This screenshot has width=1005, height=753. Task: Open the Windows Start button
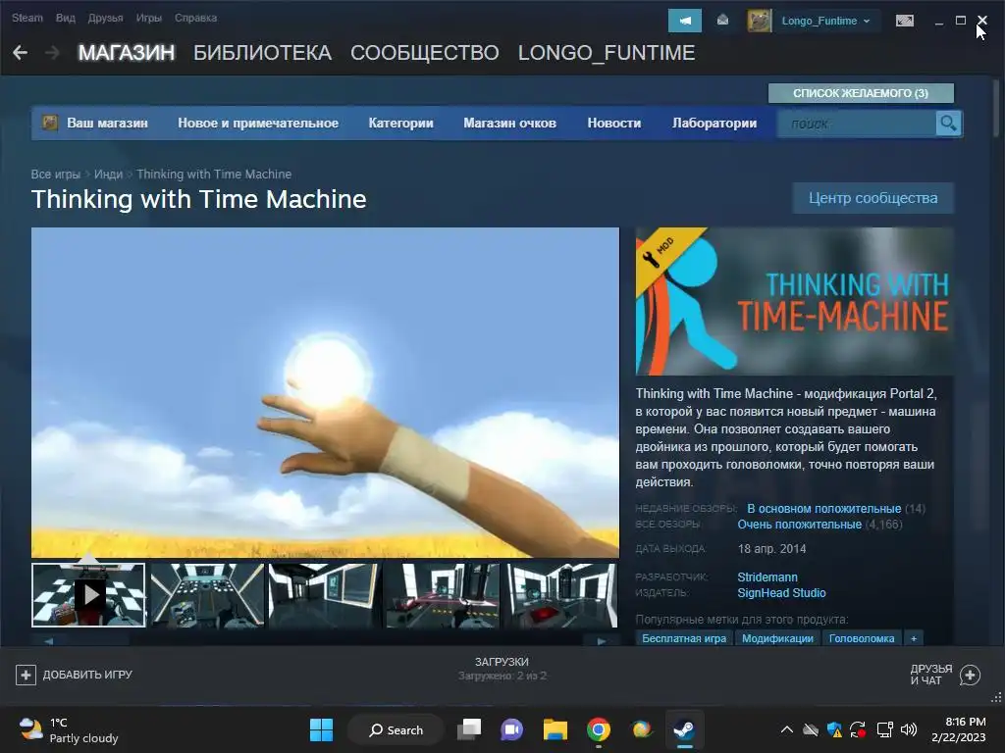tap(321, 729)
